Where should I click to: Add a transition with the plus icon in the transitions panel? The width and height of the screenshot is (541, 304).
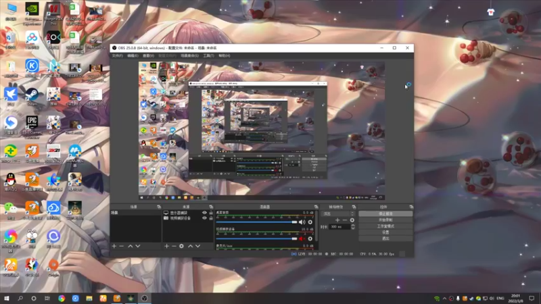(x=337, y=220)
